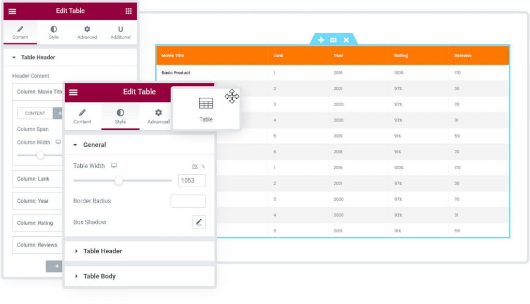Click the empty Border Radius input field

coord(188,201)
